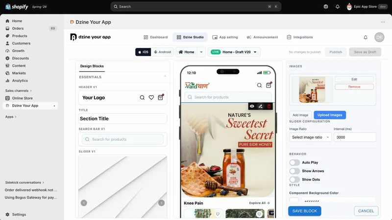Toggle visibility eye on slider block
The image size is (392, 220).
(252, 107)
